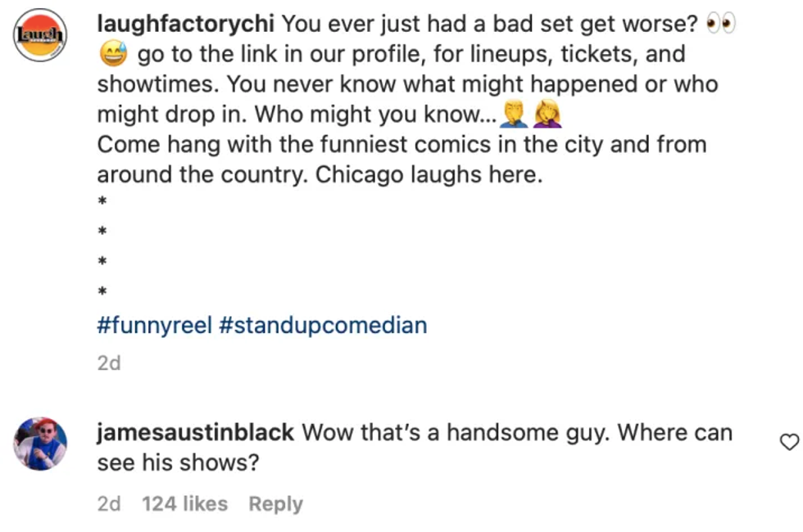Click the 2d timestamp beside 124 likes

(x=108, y=504)
